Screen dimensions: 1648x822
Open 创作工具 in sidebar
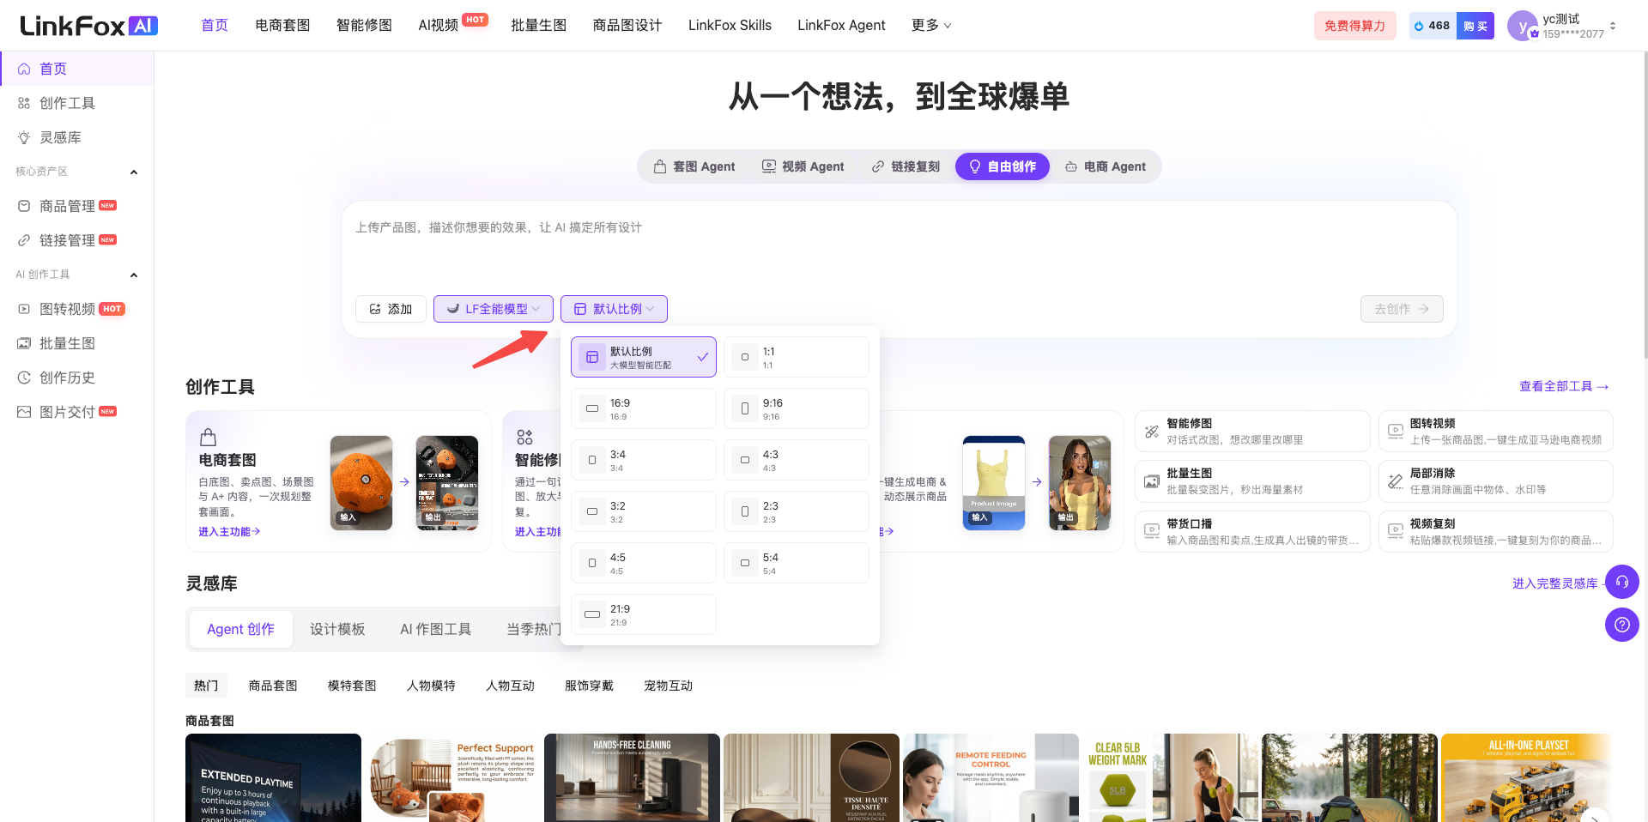[77, 103]
